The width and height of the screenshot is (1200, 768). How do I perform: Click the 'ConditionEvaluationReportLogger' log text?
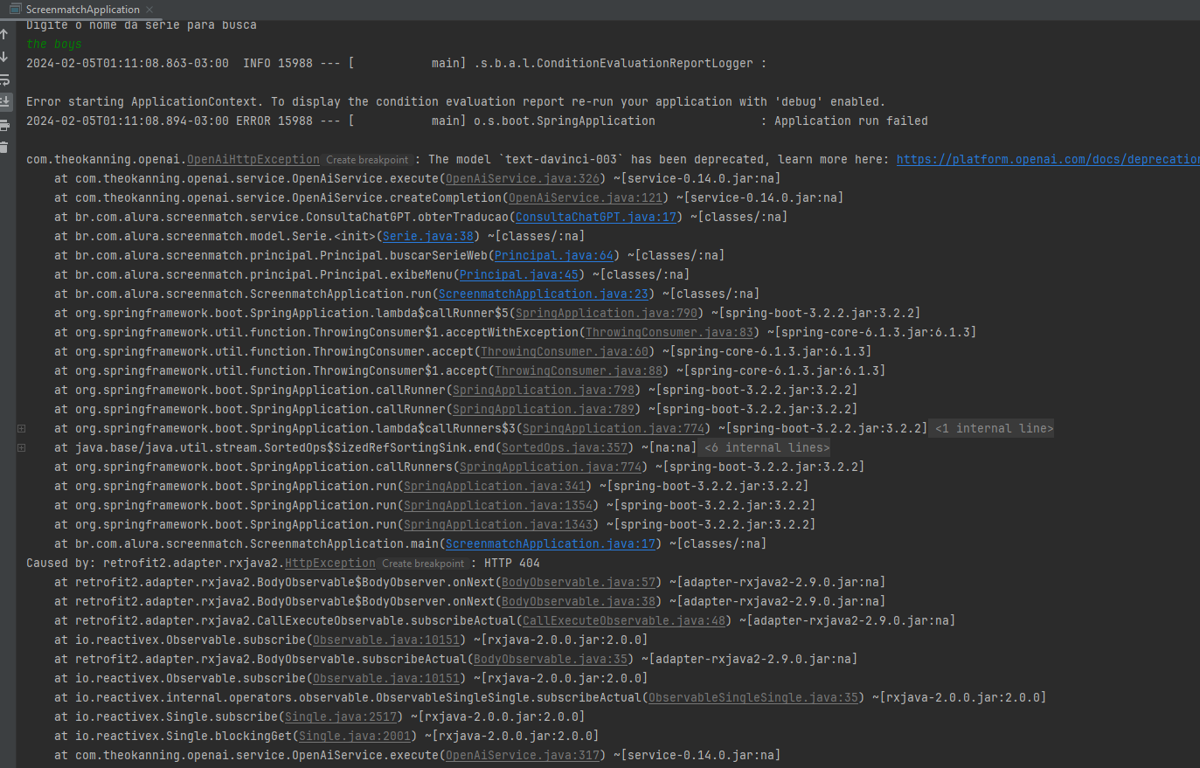[613, 63]
